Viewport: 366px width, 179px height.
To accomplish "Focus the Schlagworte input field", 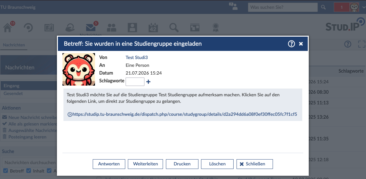I will (x=135, y=82).
